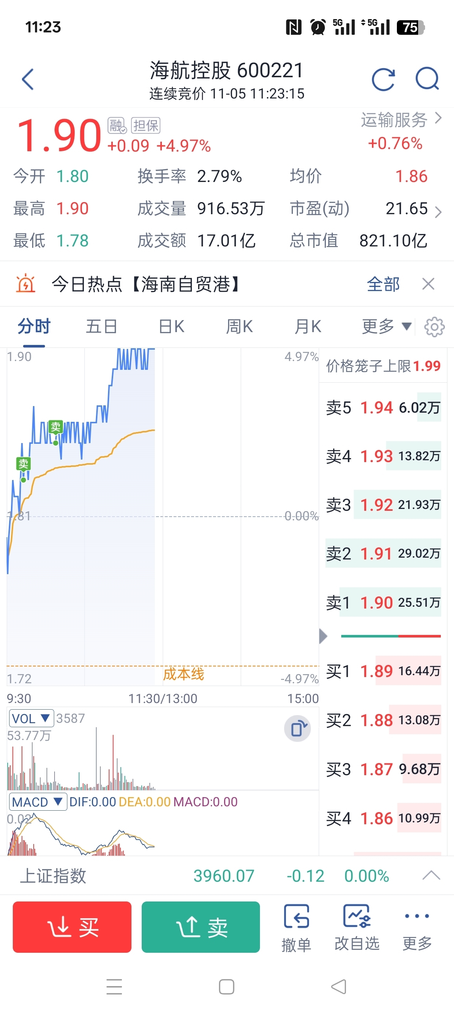Open the search magnifier icon
Image resolution: width=454 pixels, height=1015 pixels.
pos(427,79)
